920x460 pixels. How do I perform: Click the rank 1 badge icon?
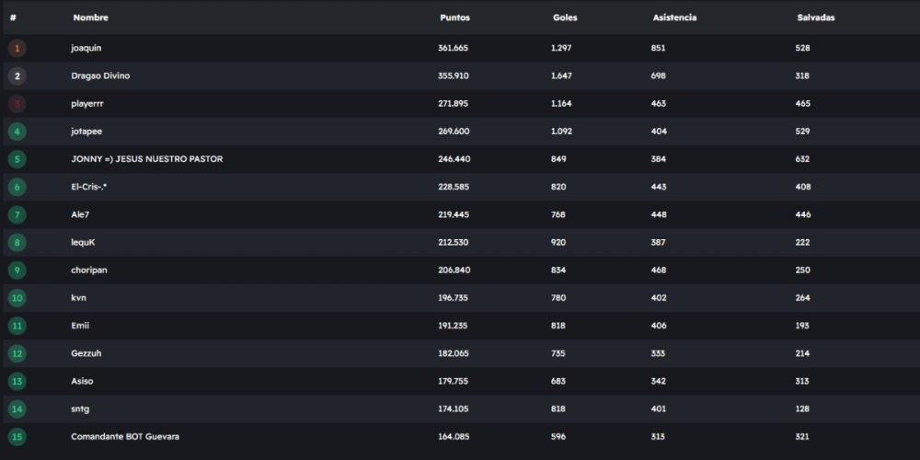(17, 48)
